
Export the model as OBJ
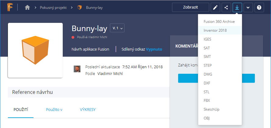coord(220,118)
